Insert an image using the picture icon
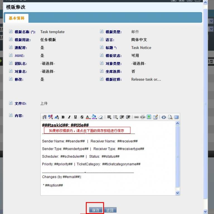The height and width of the screenshot is (214, 214). [x=149, y=117]
